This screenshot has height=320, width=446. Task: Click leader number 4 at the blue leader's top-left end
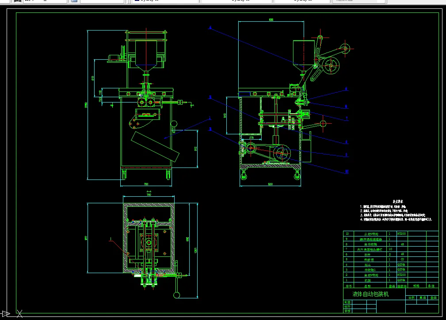coord(210,27)
